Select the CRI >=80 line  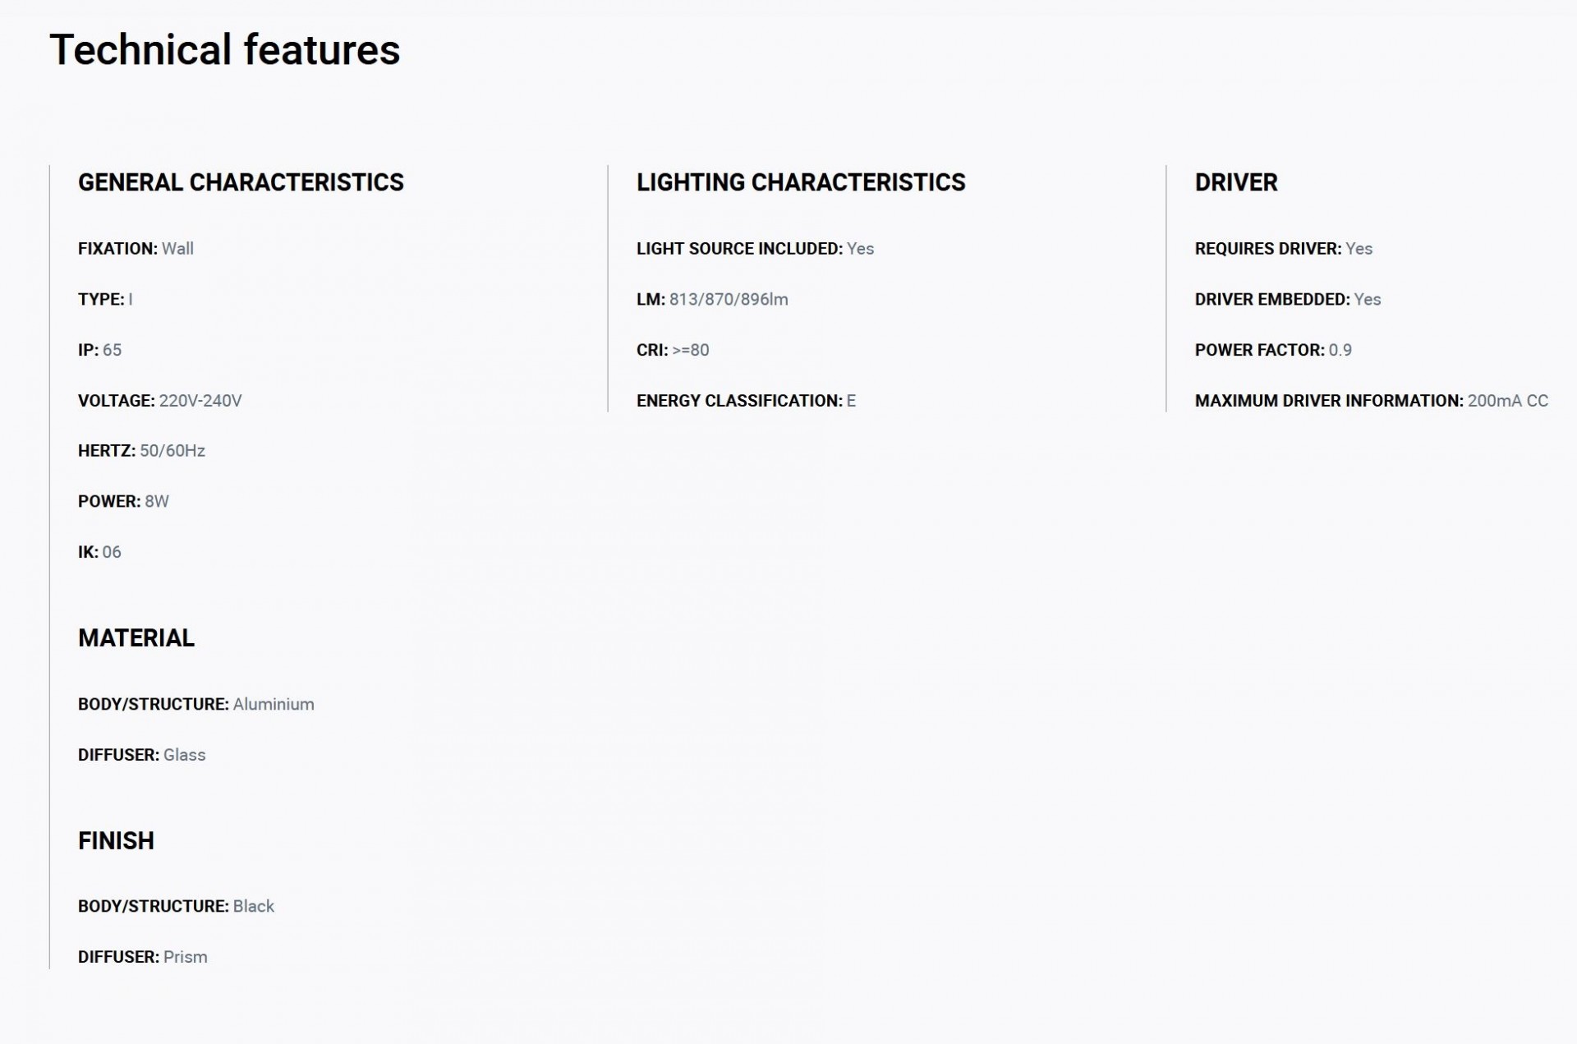(673, 350)
